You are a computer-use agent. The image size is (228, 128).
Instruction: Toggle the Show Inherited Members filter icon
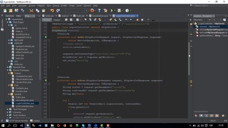pos(196,116)
